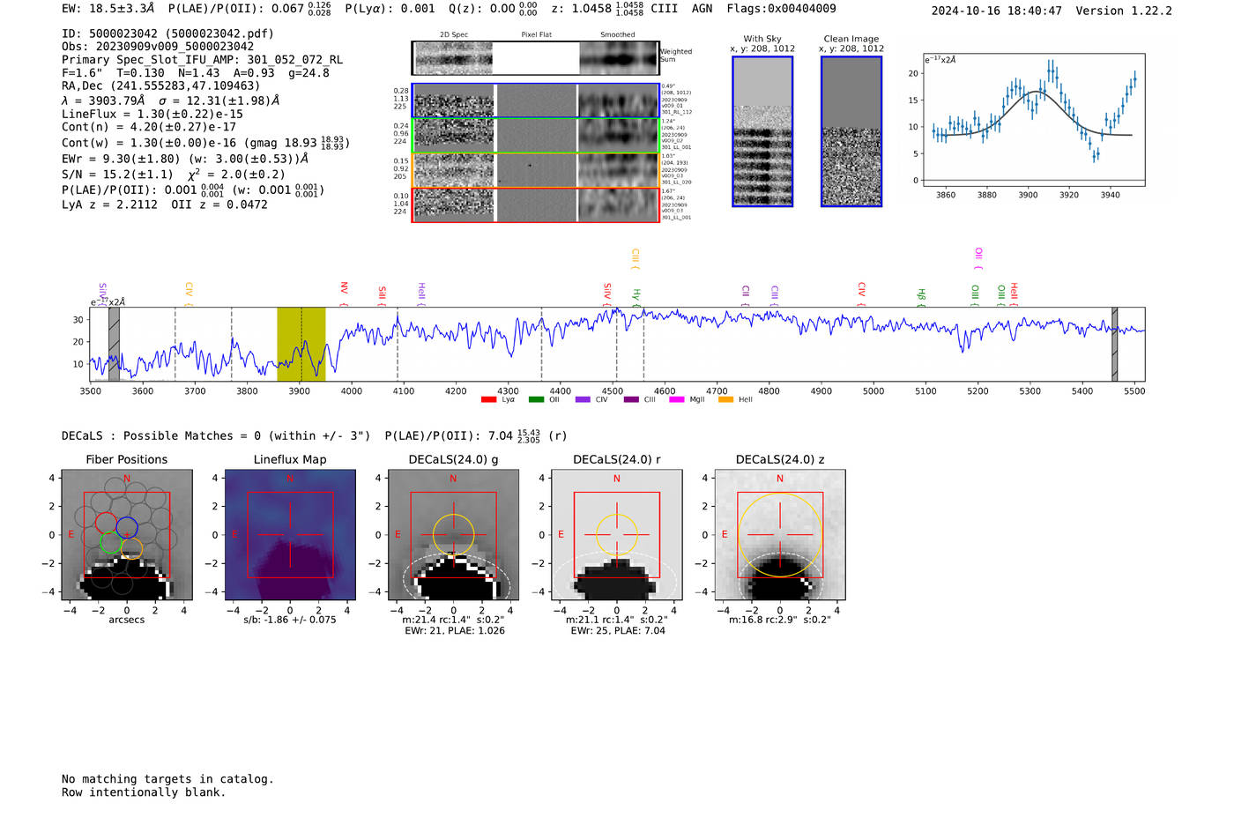Click the No matching targets in catalog message

click(167, 779)
